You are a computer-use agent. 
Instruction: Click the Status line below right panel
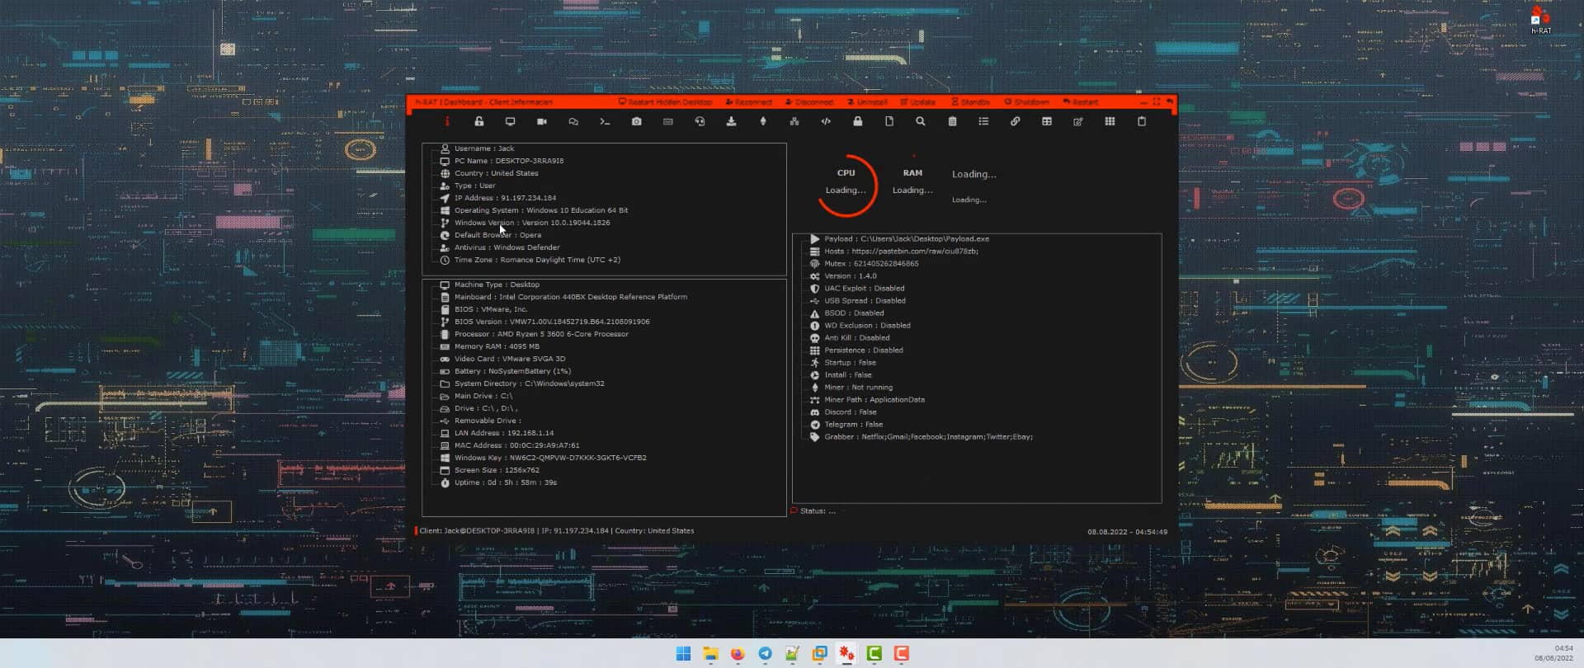pos(813,511)
